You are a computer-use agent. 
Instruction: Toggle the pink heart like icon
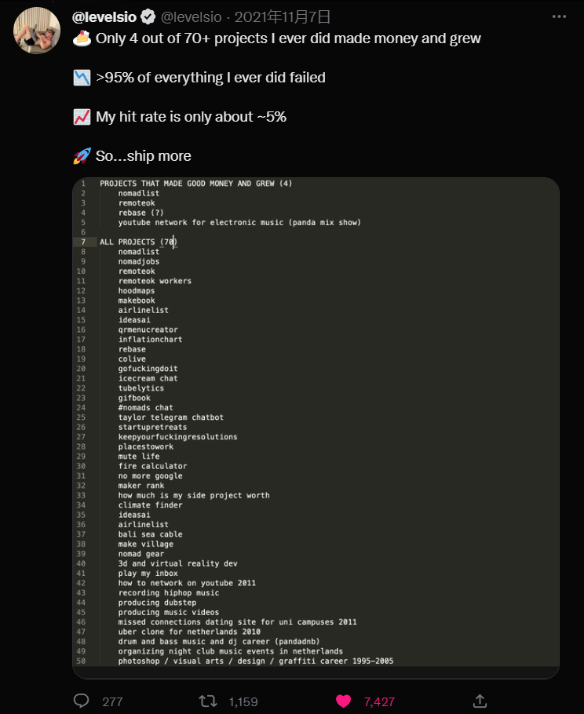coord(343,701)
